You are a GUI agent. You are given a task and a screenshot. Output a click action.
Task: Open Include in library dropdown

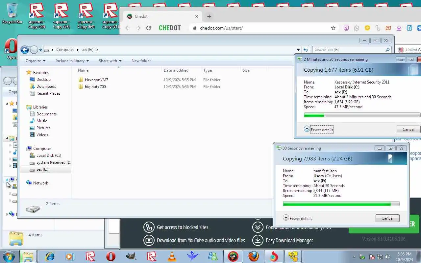pyautogui.click(x=72, y=61)
